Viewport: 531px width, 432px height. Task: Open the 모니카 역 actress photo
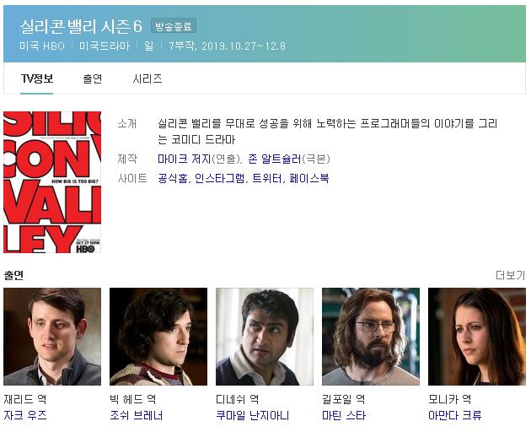(x=477, y=337)
